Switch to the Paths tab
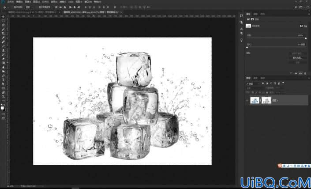Screen dimensions: 311x189 point(262,78)
